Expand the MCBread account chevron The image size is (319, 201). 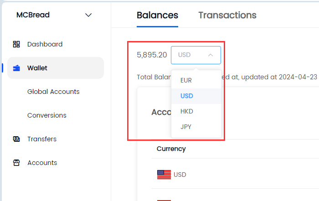click(88, 15)
